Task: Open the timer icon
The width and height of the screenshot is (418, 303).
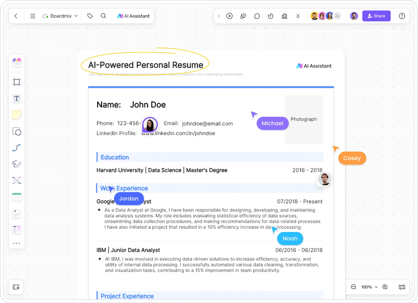Action: point(271,16)
